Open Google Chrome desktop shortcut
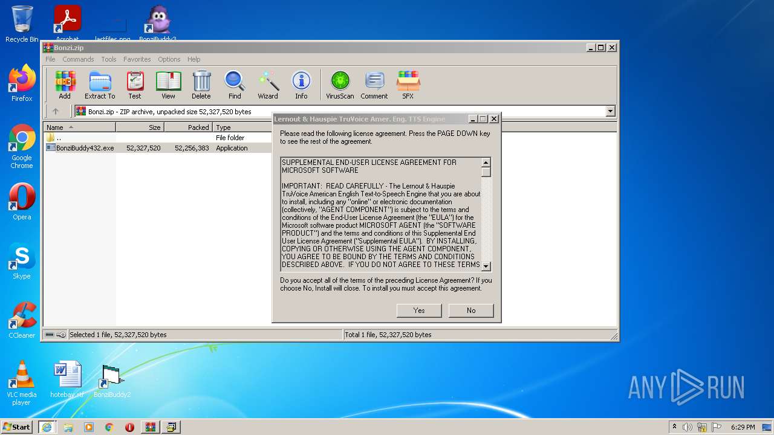The image size is (774, 435). tap(22, 147)
